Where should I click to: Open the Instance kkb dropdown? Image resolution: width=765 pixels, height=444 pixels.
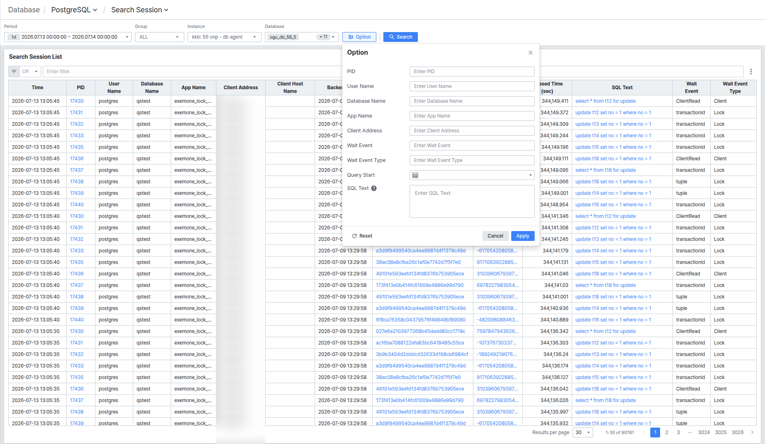[x=225, y=37]
